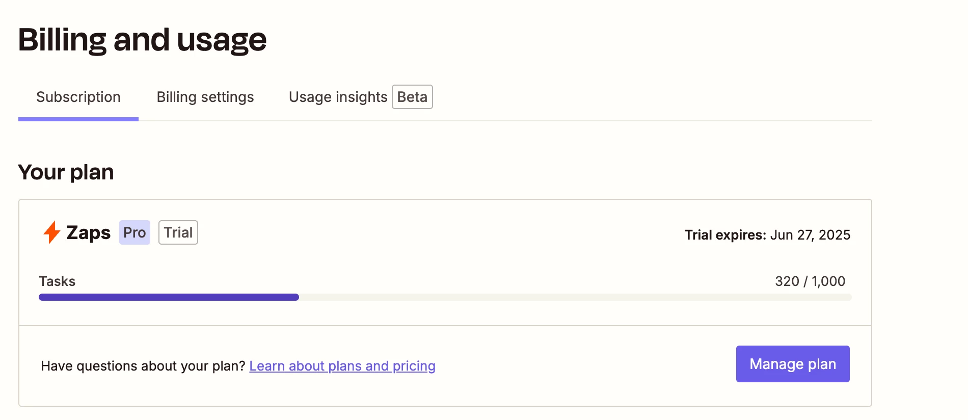Click the Trial badge next to Pro
This screenshot has width=968, height=420.
pyautogui.click(x=178, y=232)
